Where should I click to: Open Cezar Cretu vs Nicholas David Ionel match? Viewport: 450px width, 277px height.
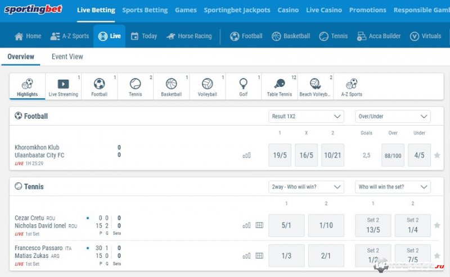(46, 222)
